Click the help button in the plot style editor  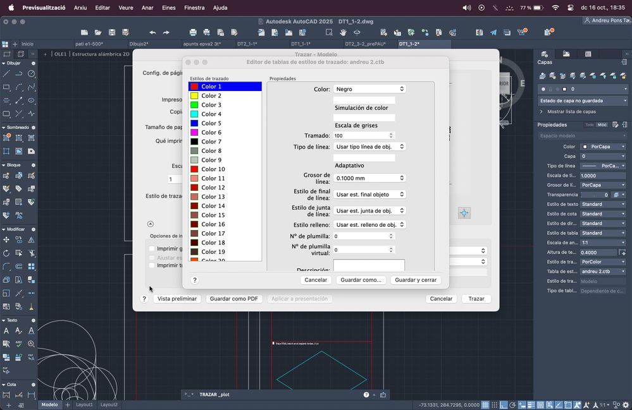[x=195, y=280]
